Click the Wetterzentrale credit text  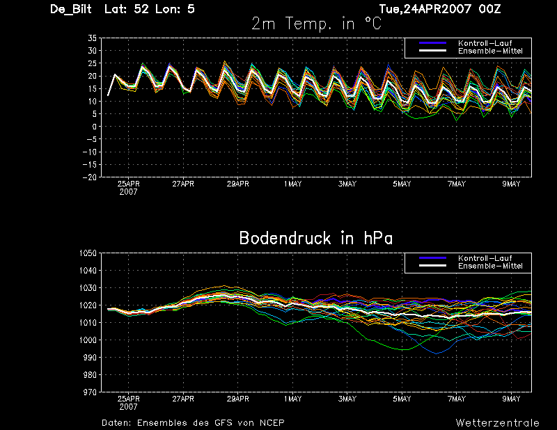[498, 423]
